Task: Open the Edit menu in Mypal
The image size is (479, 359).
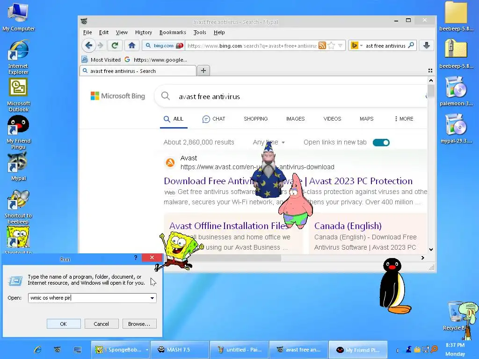Action: pos(103,32)
